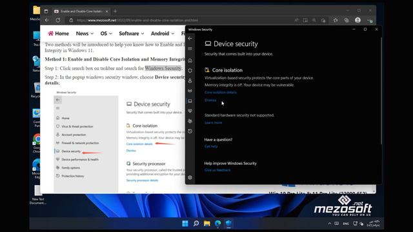Open Home section in Windows Security sidebar

[190, 61]
